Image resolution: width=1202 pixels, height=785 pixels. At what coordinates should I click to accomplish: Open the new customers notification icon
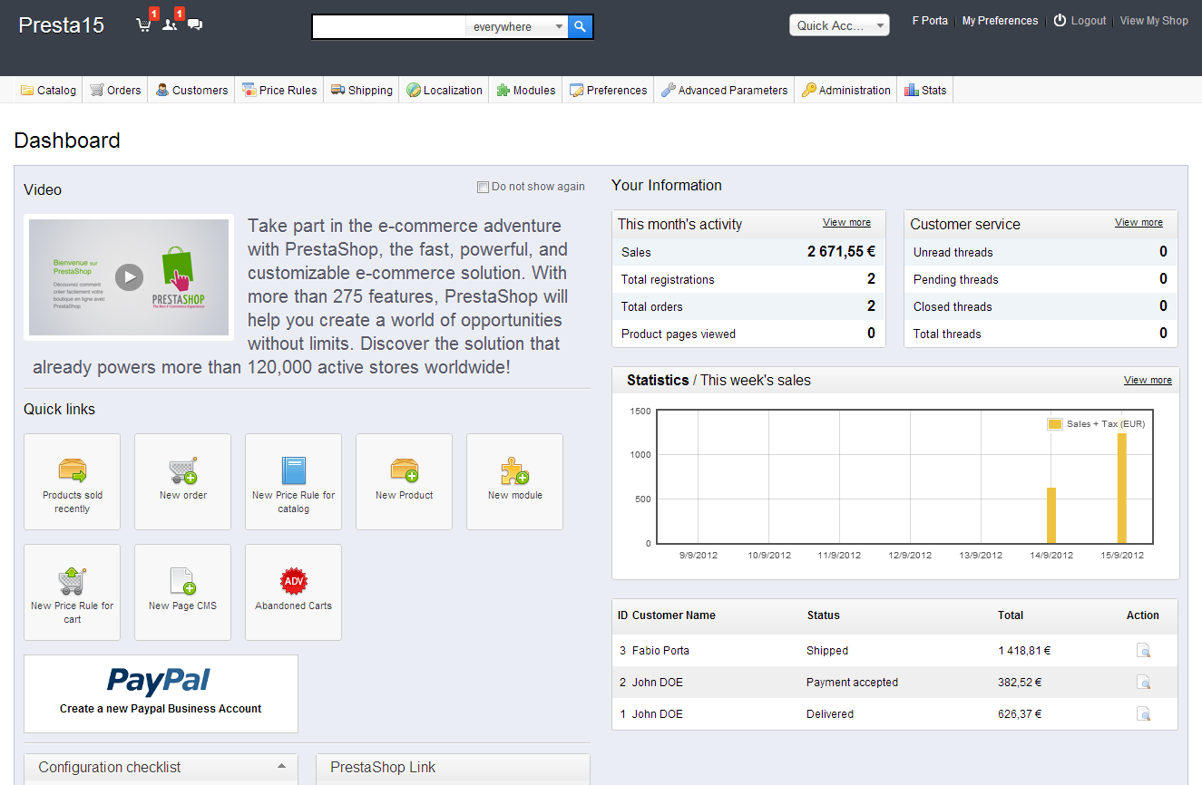pyautogui.click(x=170, y=24)
